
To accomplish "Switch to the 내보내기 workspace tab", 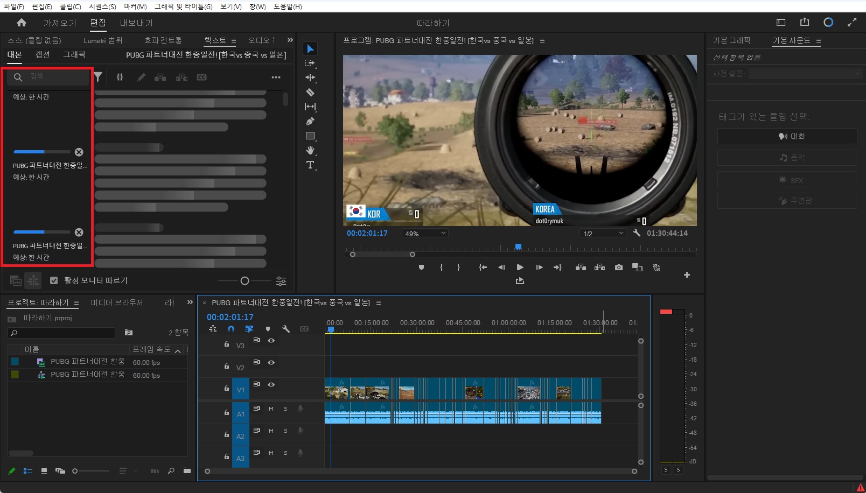I will 136,23.
